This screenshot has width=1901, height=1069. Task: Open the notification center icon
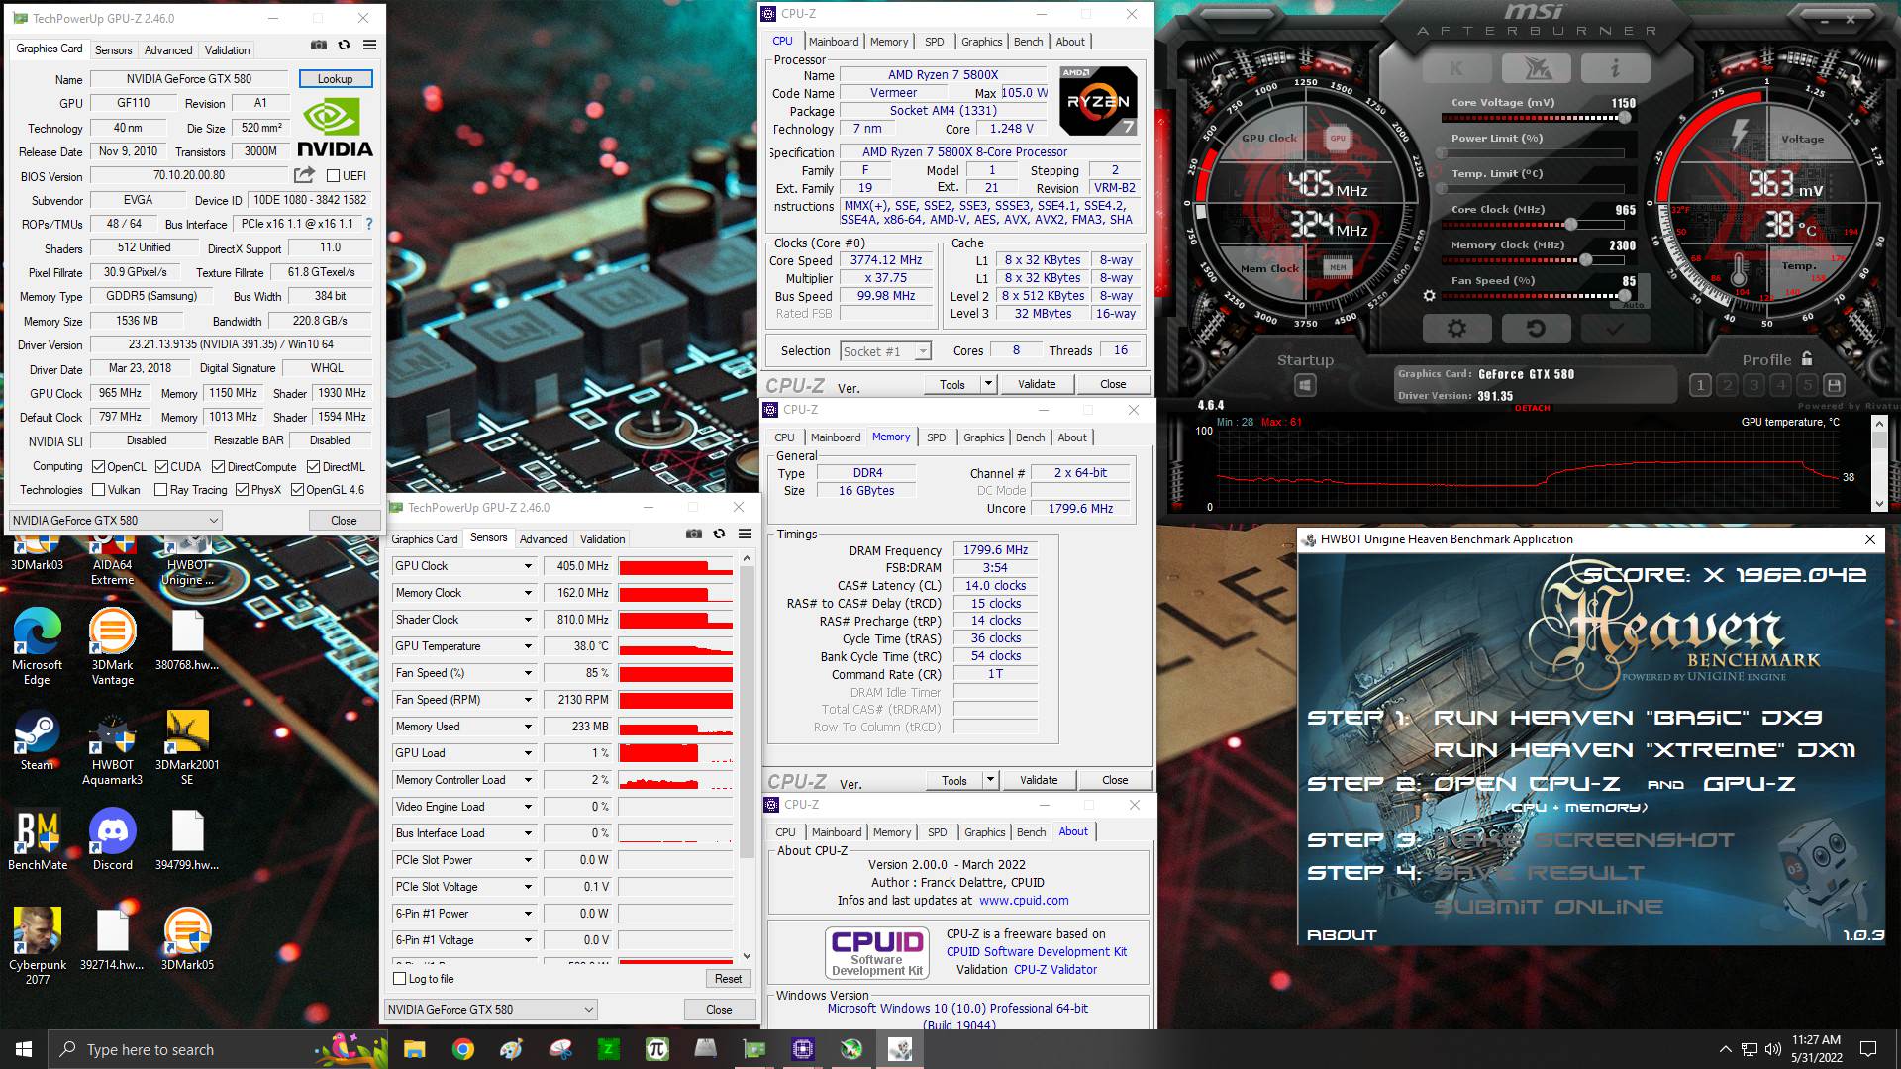(x=1868, y=1049)
